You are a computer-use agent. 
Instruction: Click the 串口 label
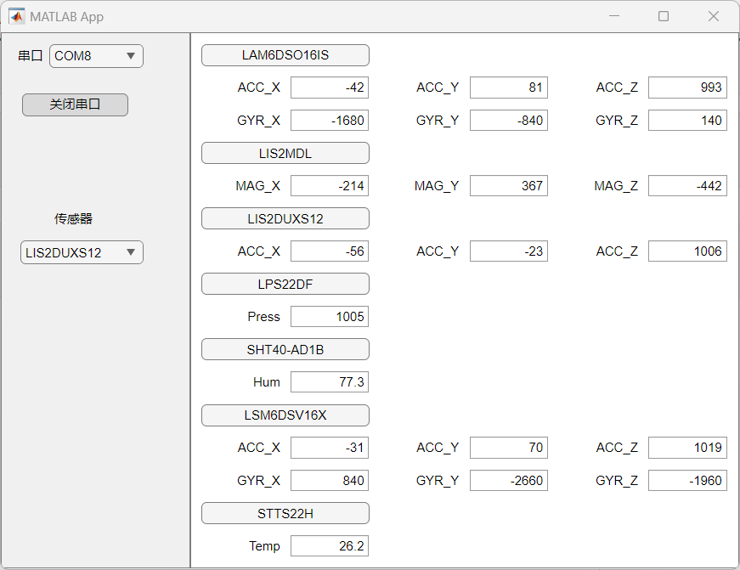(x=31, y=56)
